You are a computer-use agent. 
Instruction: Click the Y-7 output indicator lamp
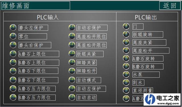(126, 34)
